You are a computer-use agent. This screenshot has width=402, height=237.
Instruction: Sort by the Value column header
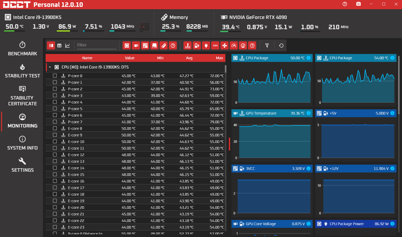coord(129,58)
